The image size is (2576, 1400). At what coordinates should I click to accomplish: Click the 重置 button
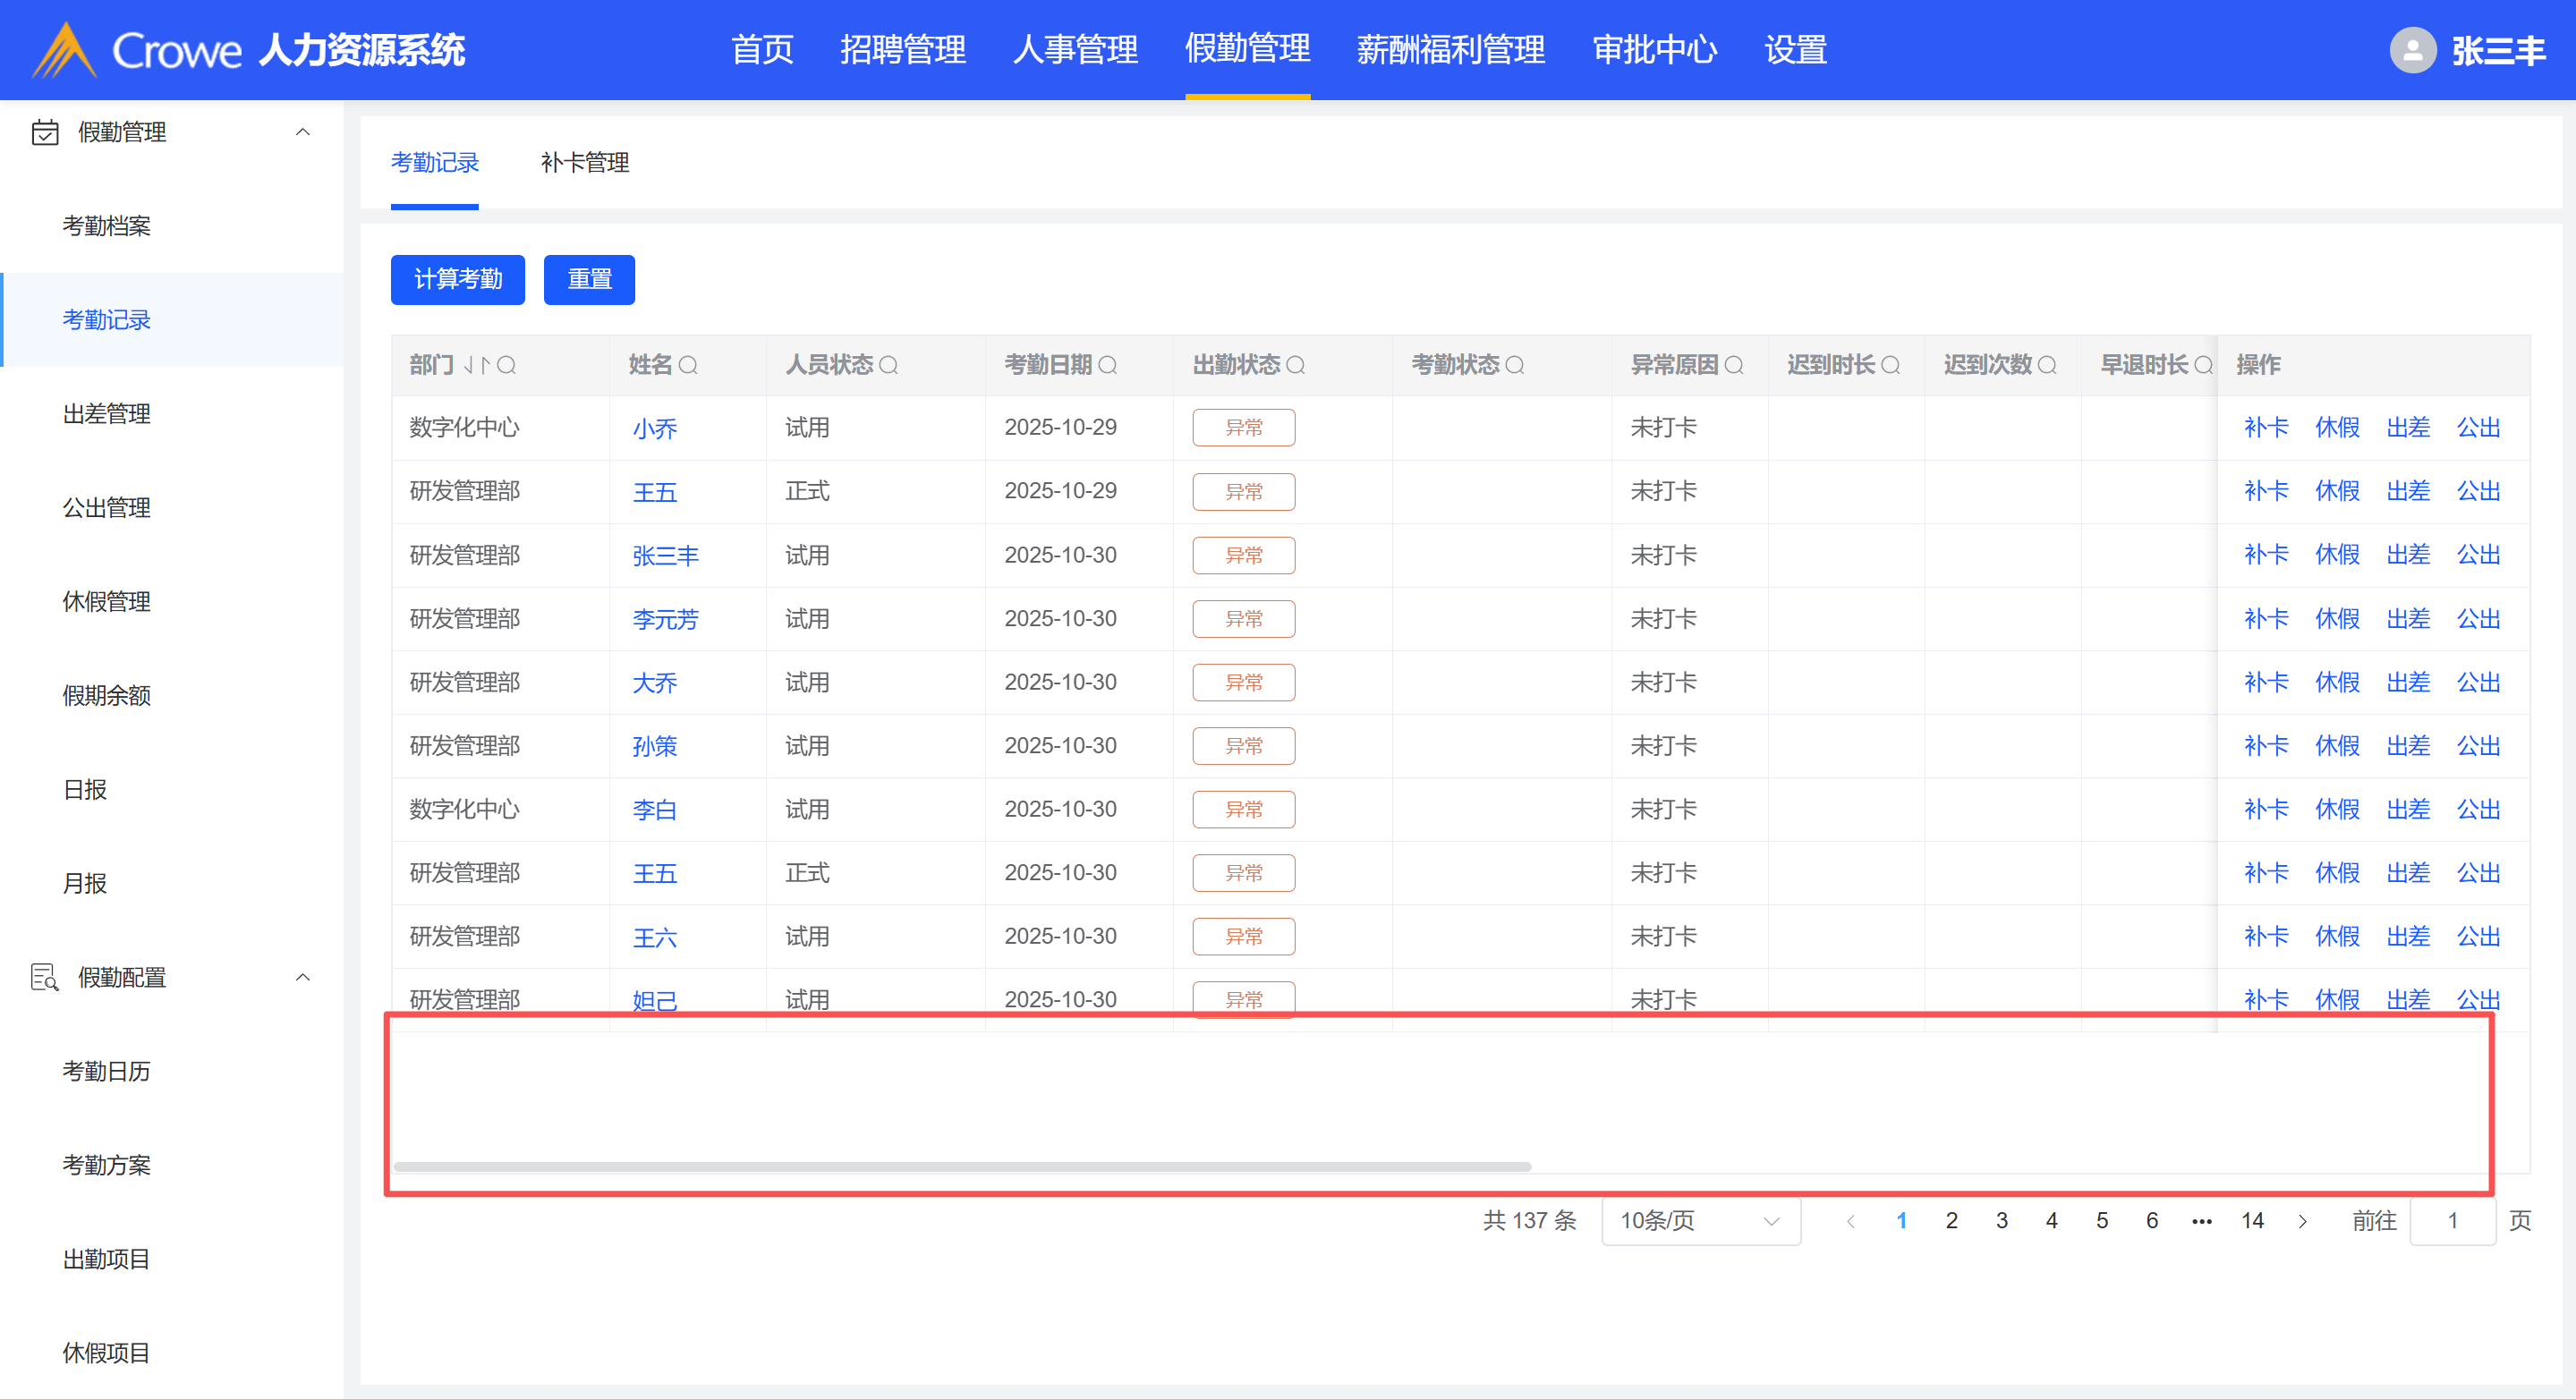click(x=589, y=279)
